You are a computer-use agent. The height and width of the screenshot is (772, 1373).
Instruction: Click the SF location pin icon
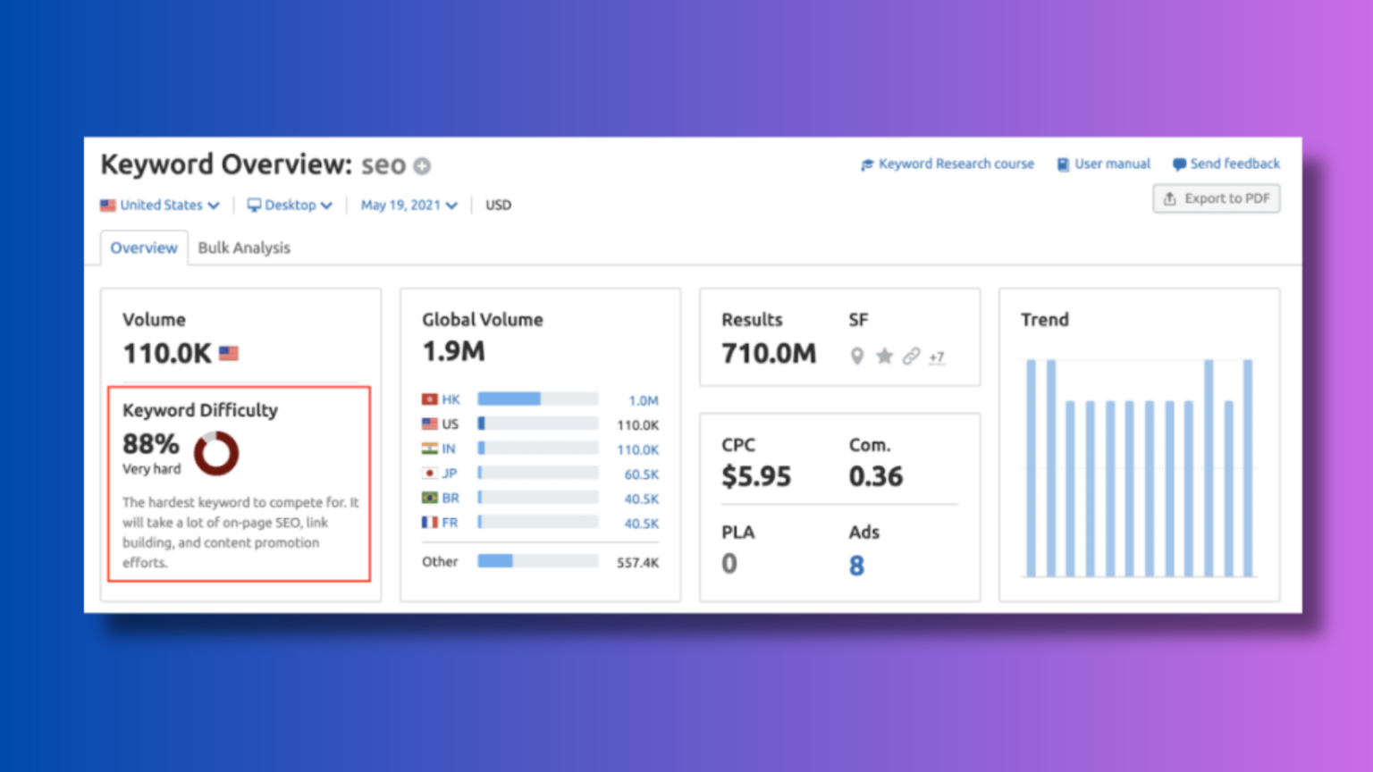[x=856, y=357]
